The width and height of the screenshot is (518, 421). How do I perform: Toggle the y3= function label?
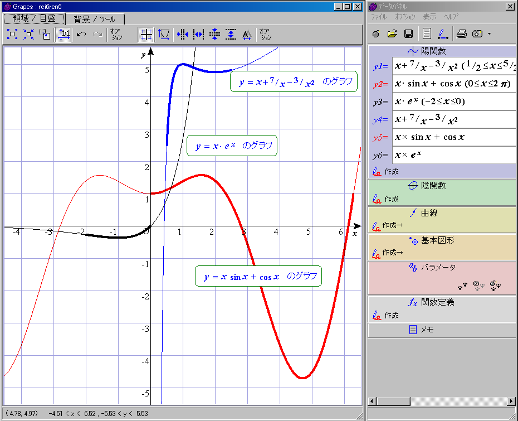click(x=380, y=102)
